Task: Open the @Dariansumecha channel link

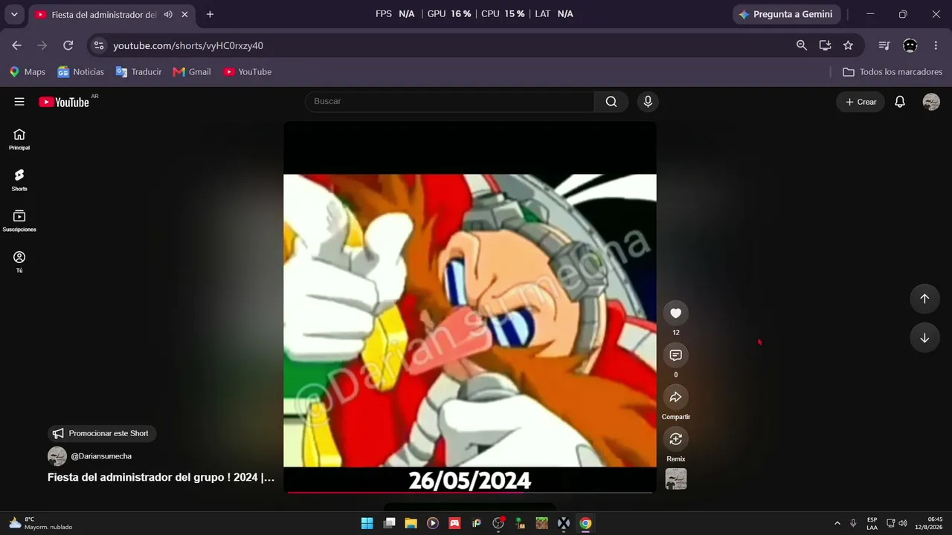Action: (x=101, y=456)
